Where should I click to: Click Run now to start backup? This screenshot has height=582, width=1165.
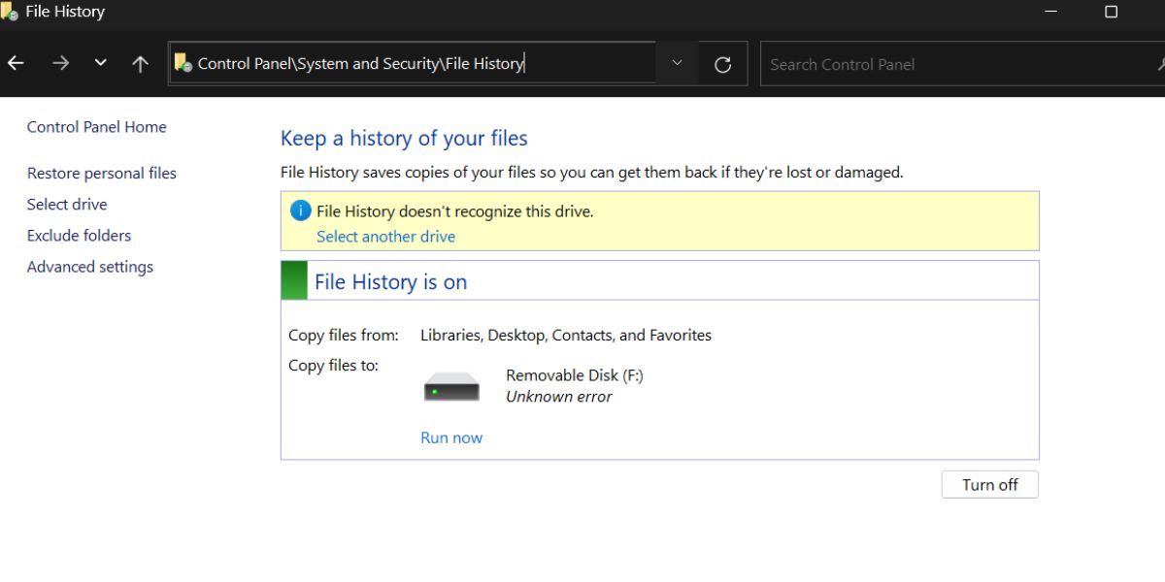coord(450,437)
